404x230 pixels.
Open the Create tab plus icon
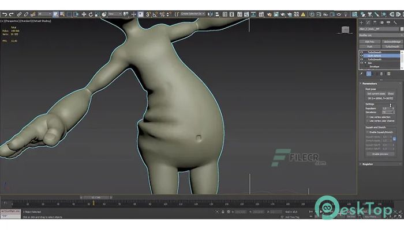coord(361,22)
